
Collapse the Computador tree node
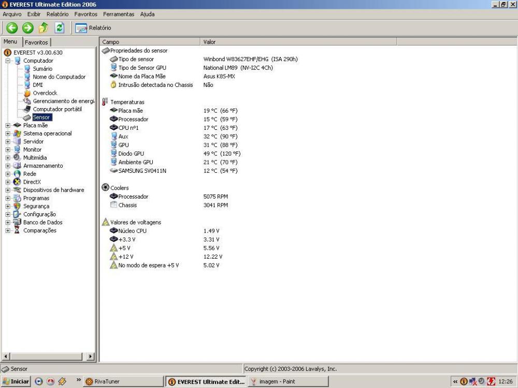(8, 61)
